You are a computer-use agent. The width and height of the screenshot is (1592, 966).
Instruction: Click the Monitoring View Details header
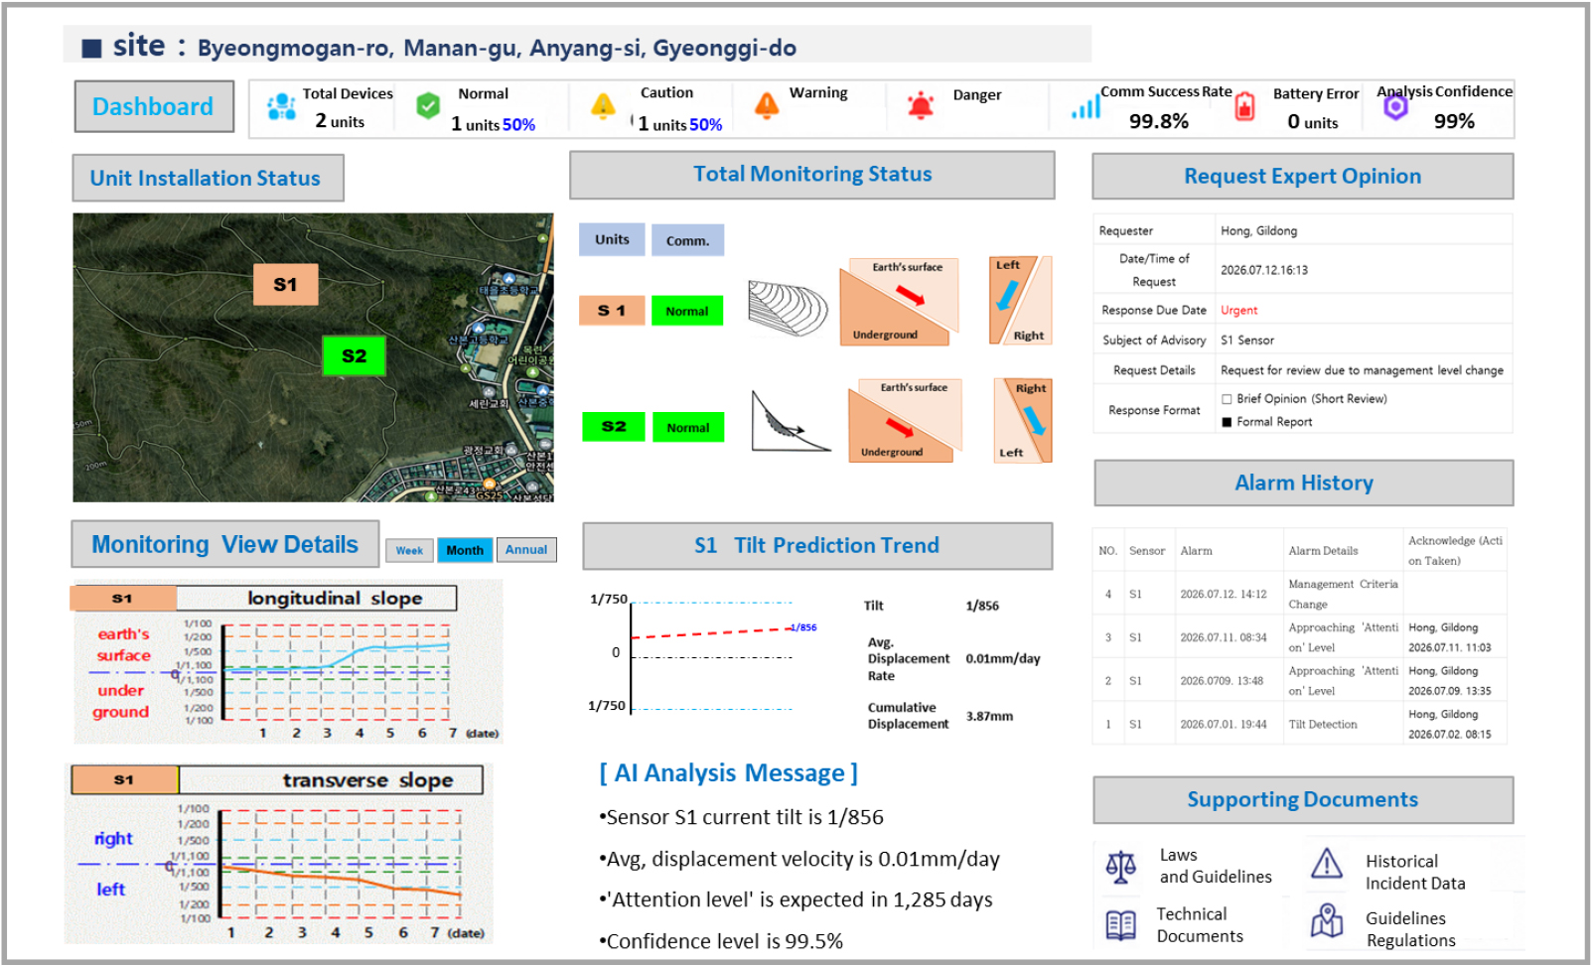tap(225, 545)
